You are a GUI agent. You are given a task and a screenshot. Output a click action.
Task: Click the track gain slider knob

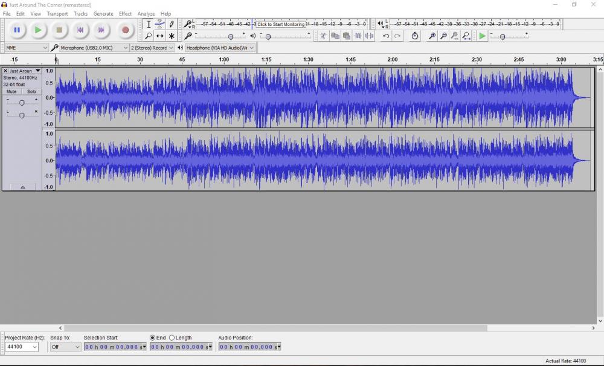click(22, 103)
